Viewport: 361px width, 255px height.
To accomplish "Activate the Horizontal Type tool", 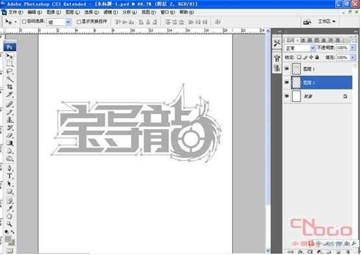I will (10, 176).
